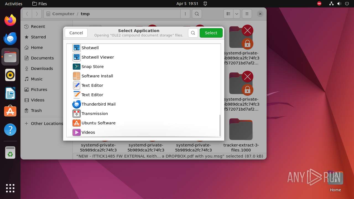Choose the second Text Editor with orange pencil
This screenshot has width=354, height=199.
tap(77, 95)
